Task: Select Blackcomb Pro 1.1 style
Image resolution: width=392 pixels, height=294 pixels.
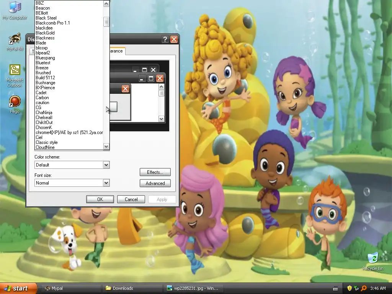Action: click(x=69, y=23)
